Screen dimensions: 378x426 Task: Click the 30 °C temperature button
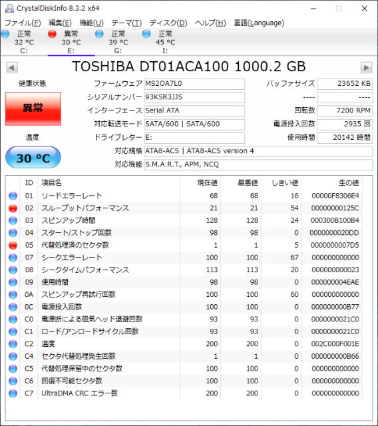point(33,158)
